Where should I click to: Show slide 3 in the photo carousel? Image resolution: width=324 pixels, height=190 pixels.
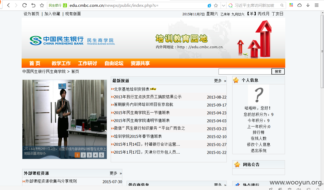click(x=89, y=155)
